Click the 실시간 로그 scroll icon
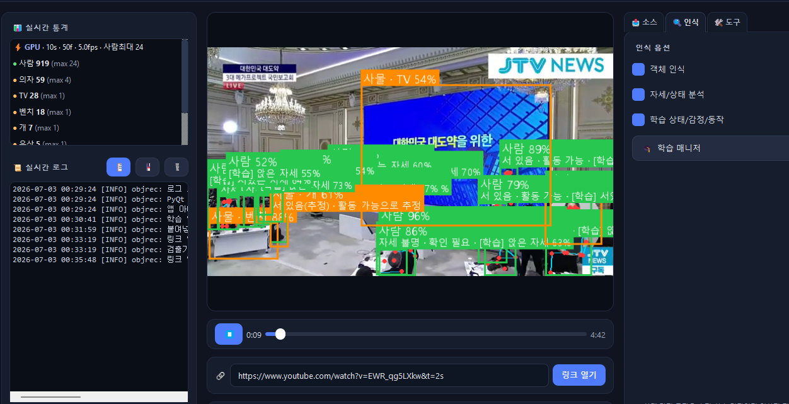This screenshot has height=404, width=789. (18, 168)
